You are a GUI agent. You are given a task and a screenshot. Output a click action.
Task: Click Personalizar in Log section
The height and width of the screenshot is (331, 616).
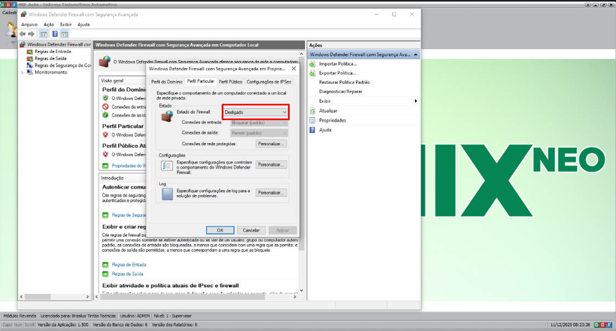[270, 193]
